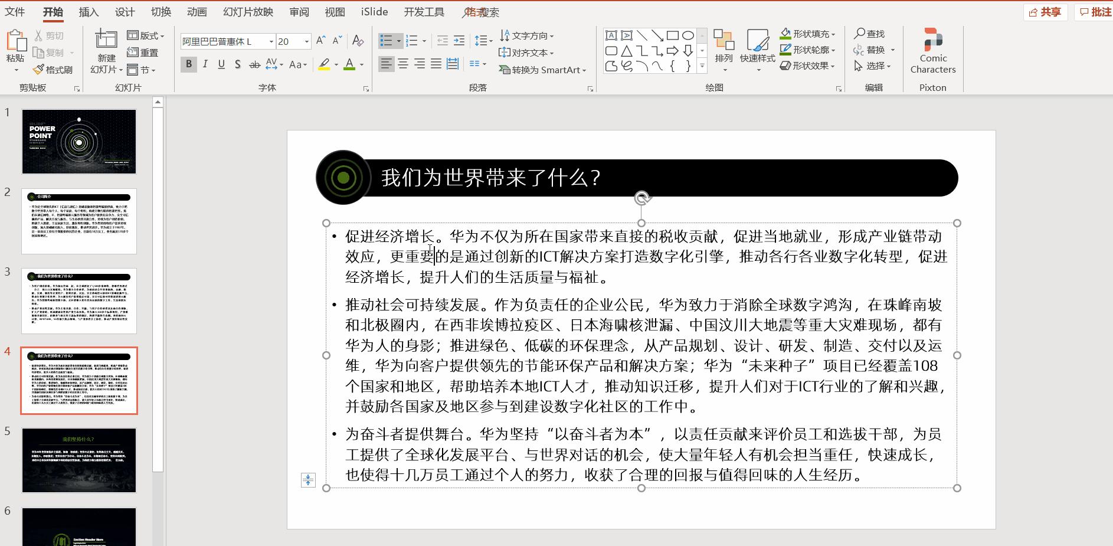Image resolution: width=1113 pixels, height=546 pixels.
Task: Open the Text Direction (文字方向) dropdown
Action: (527, 36)
